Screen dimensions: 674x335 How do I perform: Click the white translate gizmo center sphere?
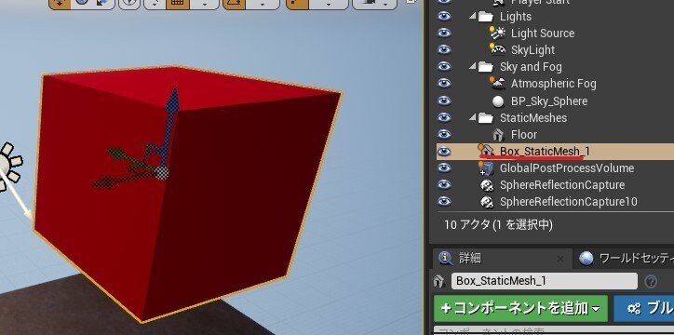pos(162,173)
